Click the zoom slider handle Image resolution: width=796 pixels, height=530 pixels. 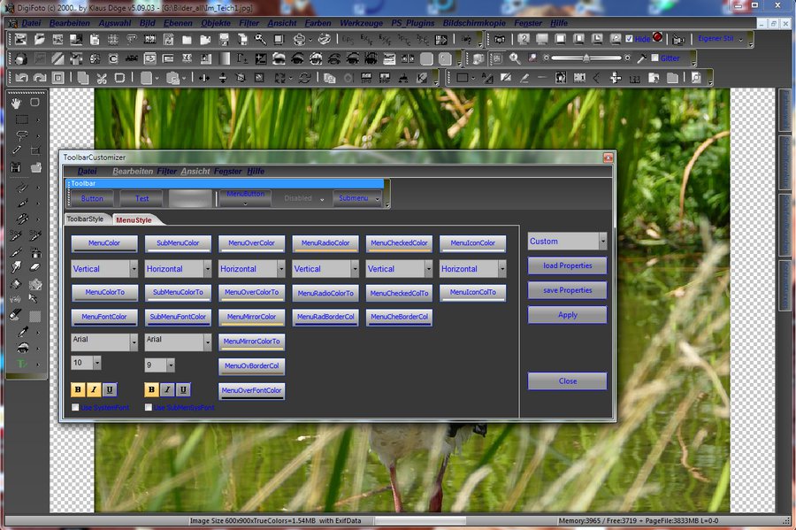(x=586, y=58)
